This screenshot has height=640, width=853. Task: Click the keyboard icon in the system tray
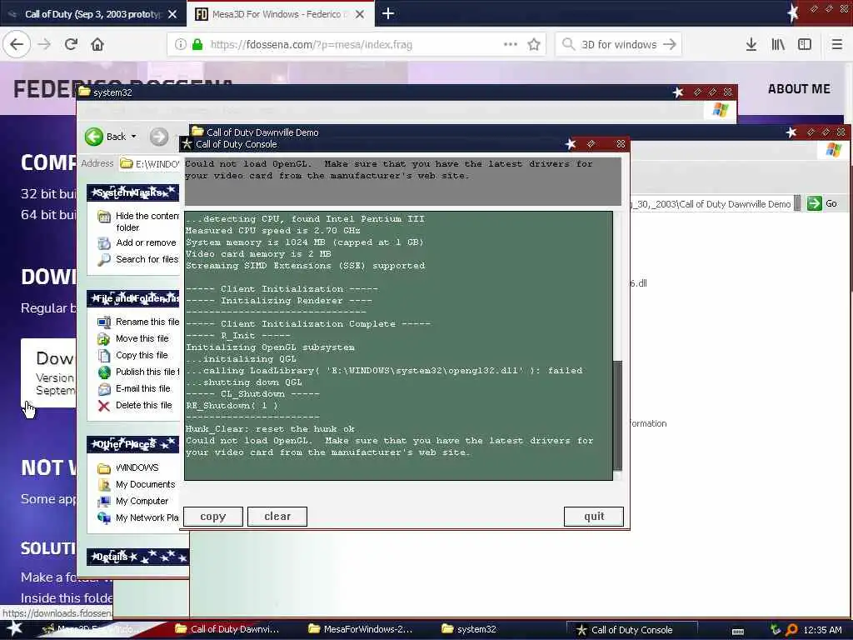point(738,631)
